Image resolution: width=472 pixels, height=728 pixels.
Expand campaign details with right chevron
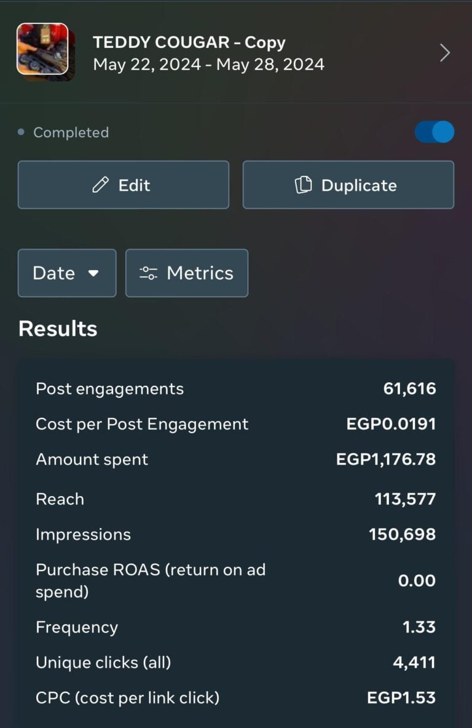pyautogui.click(x=445, y=53)
